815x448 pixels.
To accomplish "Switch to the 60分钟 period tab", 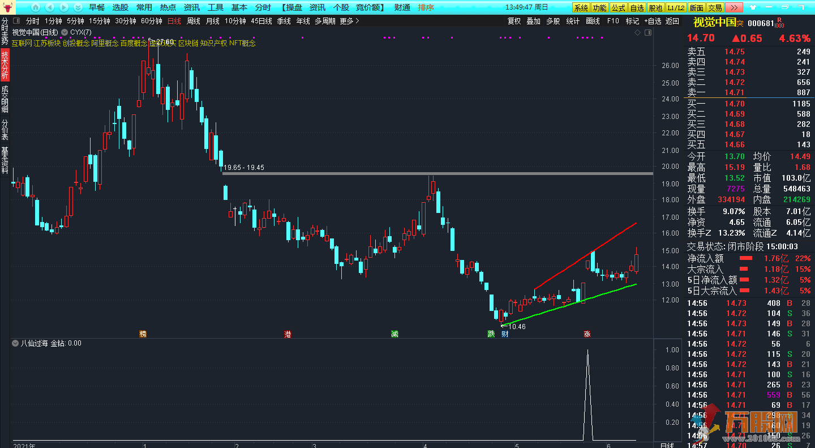I will pyautogui.click(x=151, y=21).
